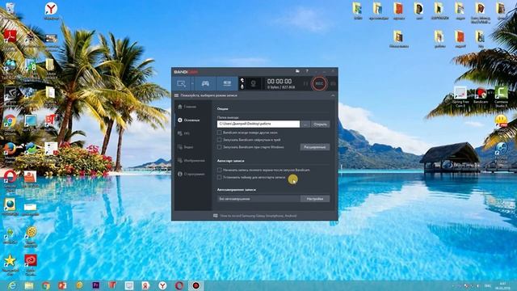The image size is (517, 291).
Task: Enable start Bandicam minimized to tray
Action: coord(219,140)
